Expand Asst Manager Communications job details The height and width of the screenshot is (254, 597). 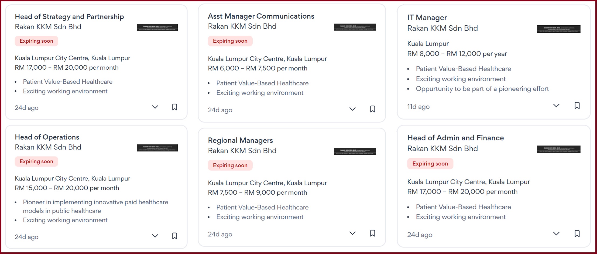[352, 109]
